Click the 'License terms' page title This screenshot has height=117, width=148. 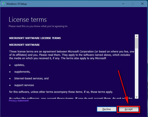click(28, 19)
